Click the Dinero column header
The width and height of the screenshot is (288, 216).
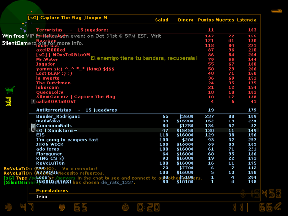click(185, 20)
